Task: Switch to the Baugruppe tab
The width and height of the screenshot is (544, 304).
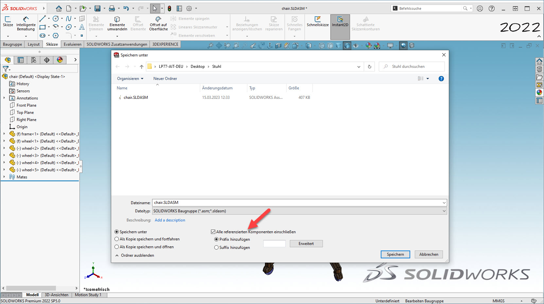Action: pos(12,44)
